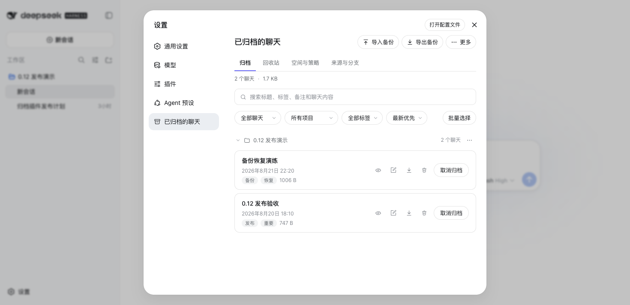This screenshot has width=630, height=305.
Task: Open the 0.12 发布演示 group more-options menu
Action: pyautogui.click(x=469, y=140)
